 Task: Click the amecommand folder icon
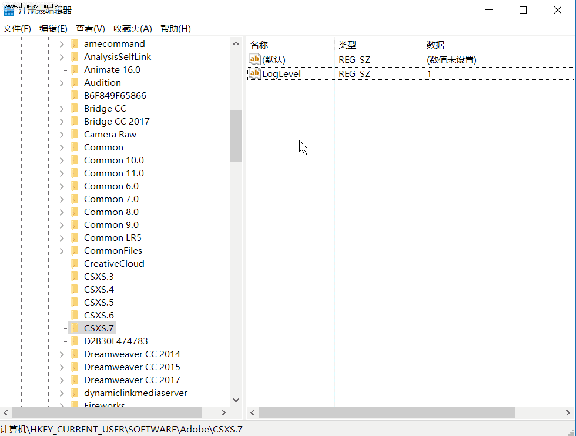(75, 44)
